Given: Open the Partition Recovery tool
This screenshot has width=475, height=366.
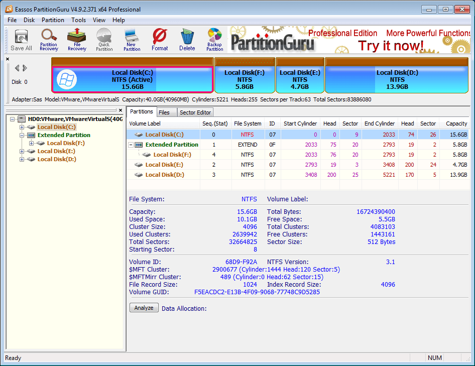Looking at the screenshot, I should click(x=49, y=40).
